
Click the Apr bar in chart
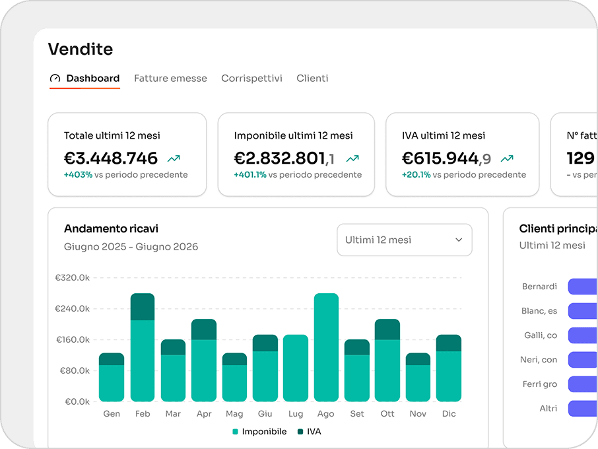(204, 361)
